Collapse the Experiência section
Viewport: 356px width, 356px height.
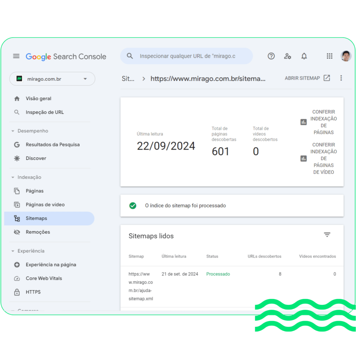28,251
